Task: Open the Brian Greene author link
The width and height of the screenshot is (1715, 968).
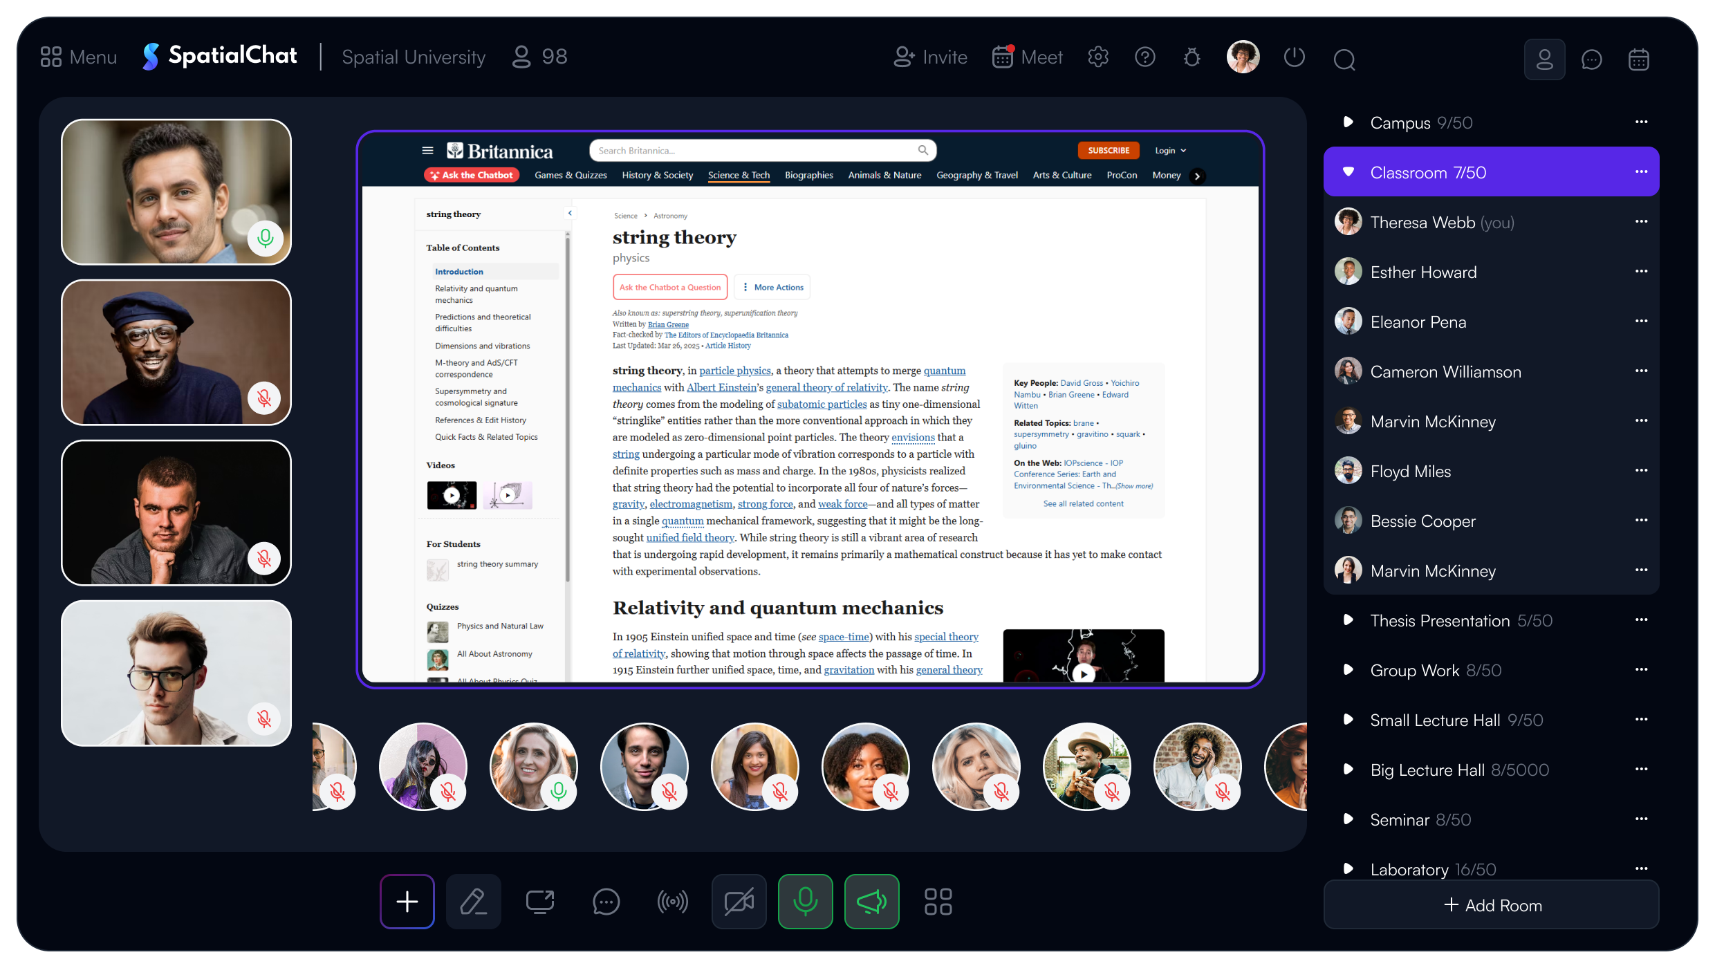Action: (668, 324)
